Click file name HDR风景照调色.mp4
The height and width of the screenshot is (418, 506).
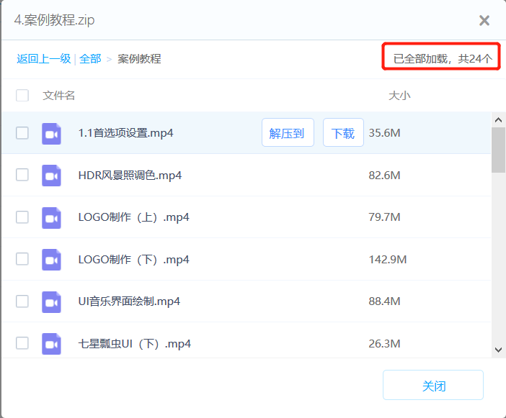click(130, 176)
